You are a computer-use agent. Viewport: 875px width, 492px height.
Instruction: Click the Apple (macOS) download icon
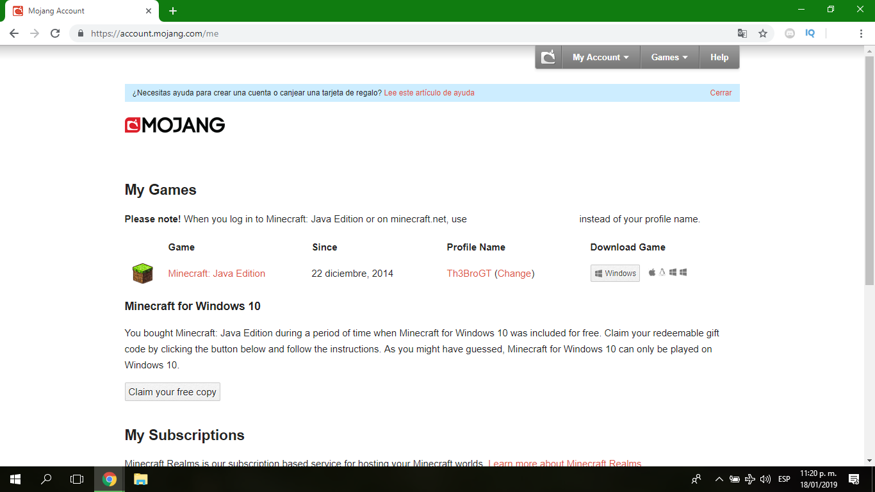tap(652, 272)
